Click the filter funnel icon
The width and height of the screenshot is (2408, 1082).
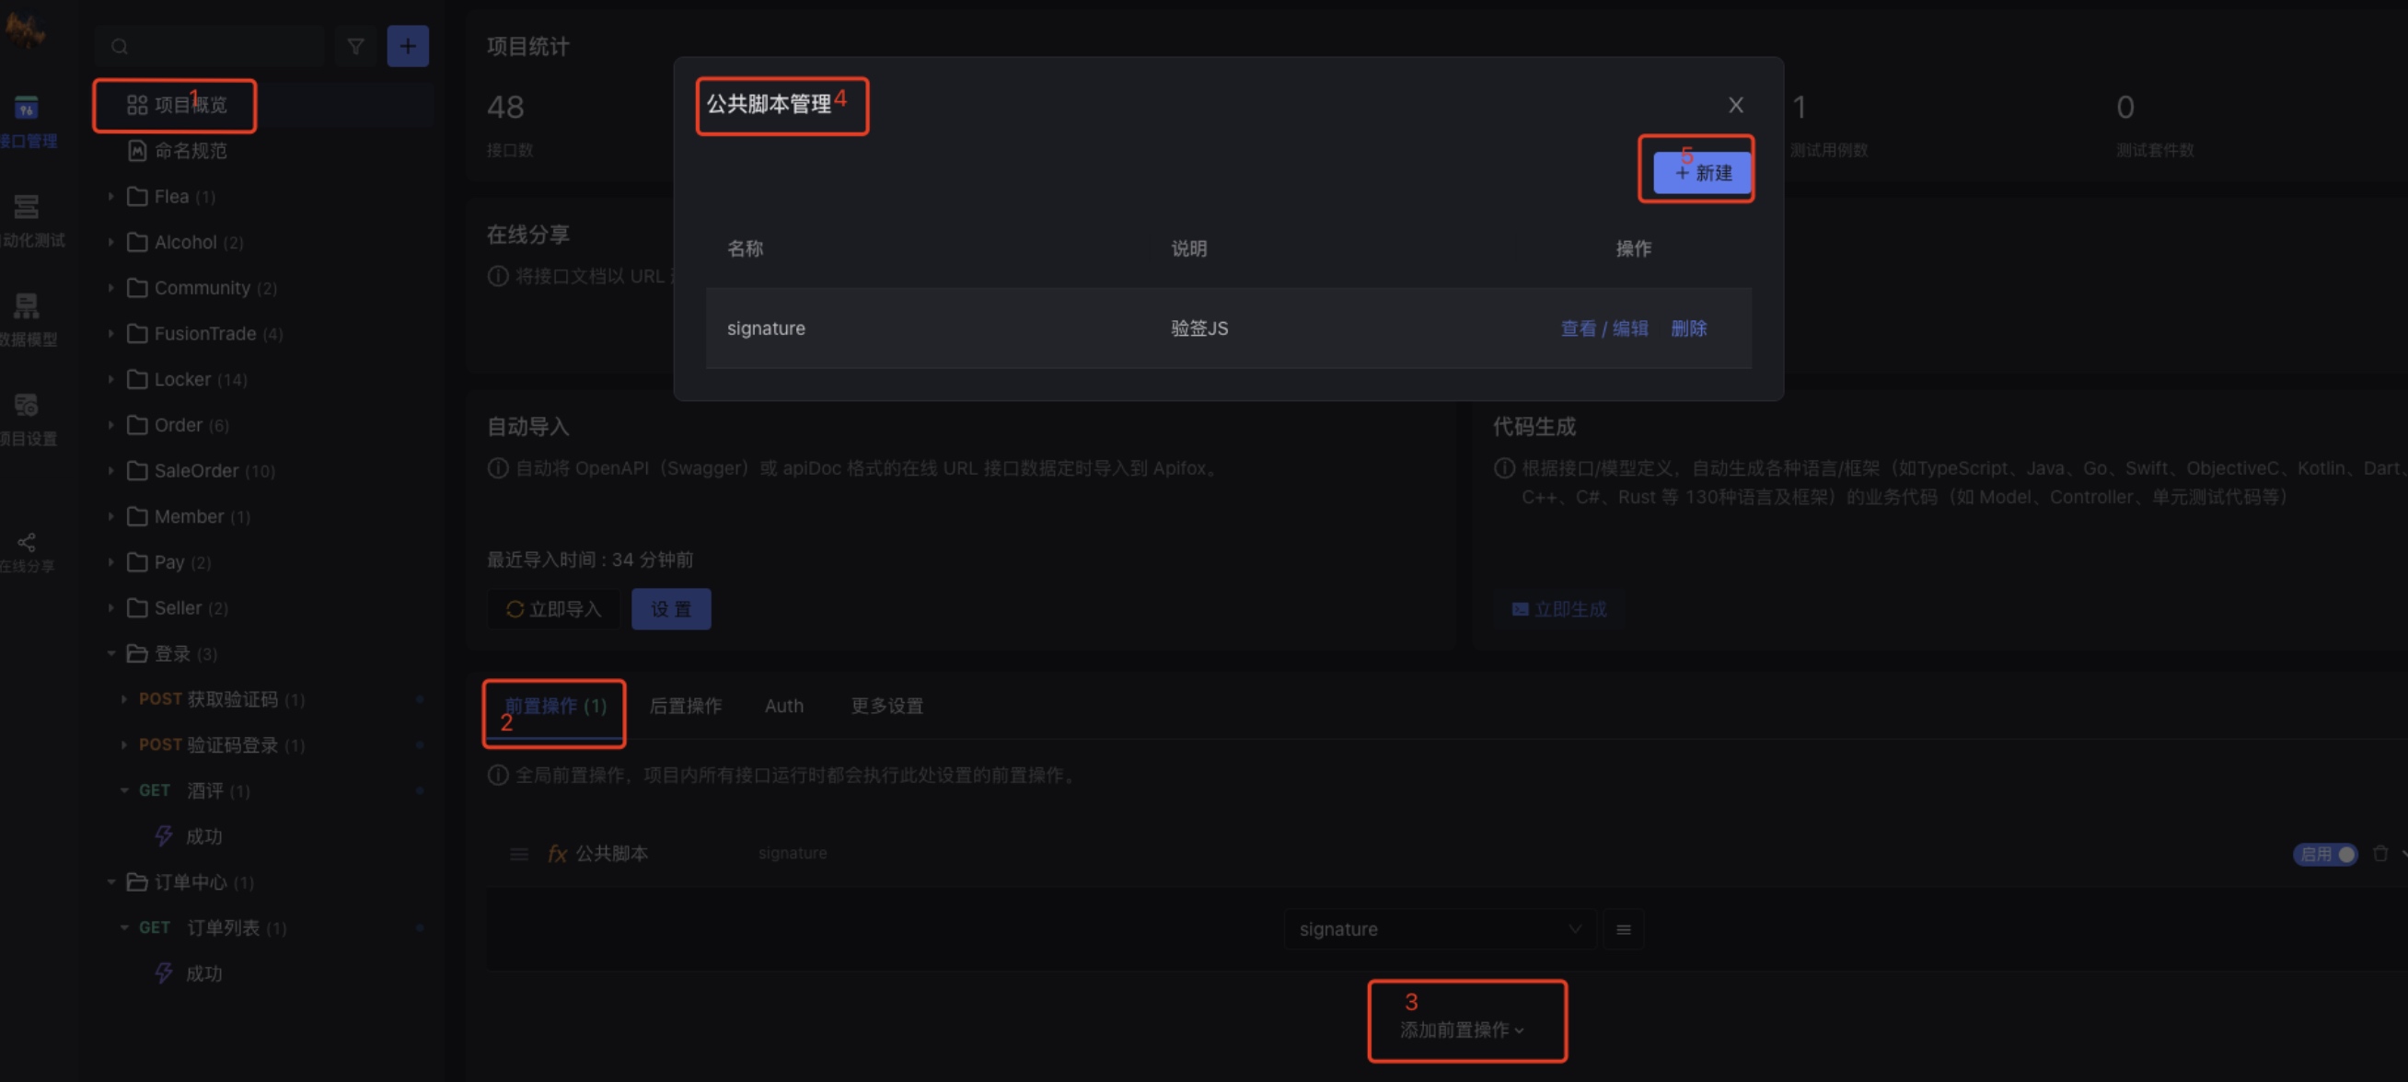tap(355, 46)
